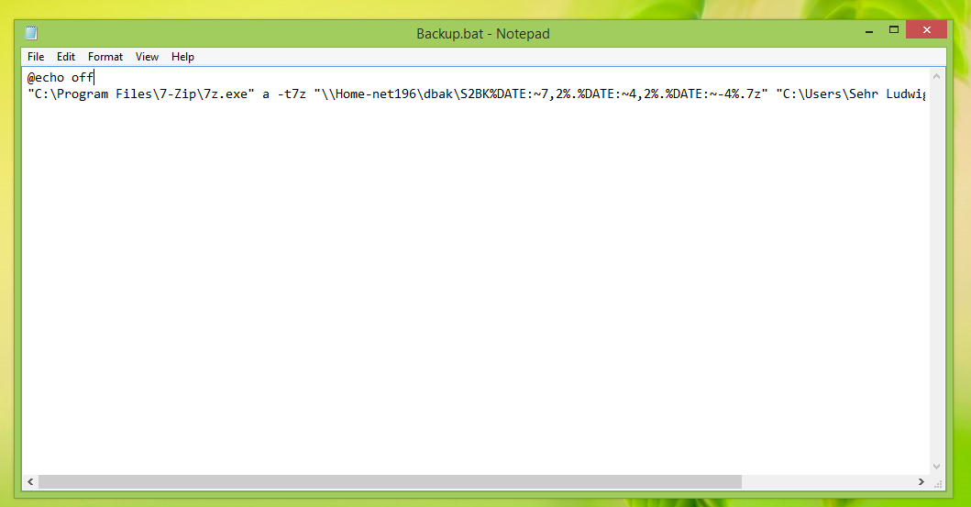Click on the "7z.exe" text in line two
This screenshot has width=971, height=507.
point(227,94)
